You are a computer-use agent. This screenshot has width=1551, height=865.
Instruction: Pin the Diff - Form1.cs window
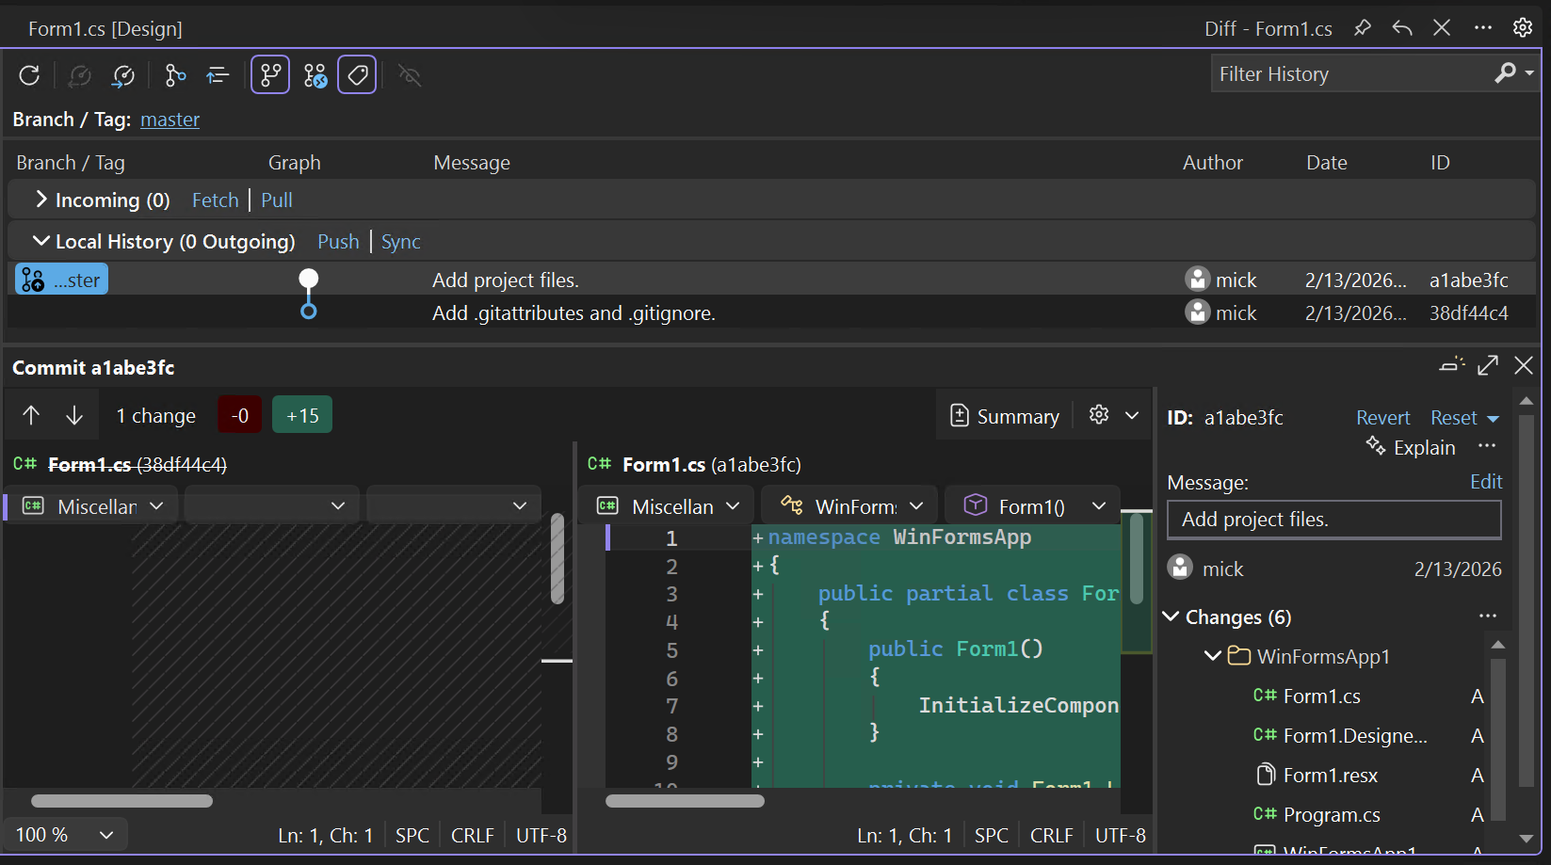tap(1363, 28)
